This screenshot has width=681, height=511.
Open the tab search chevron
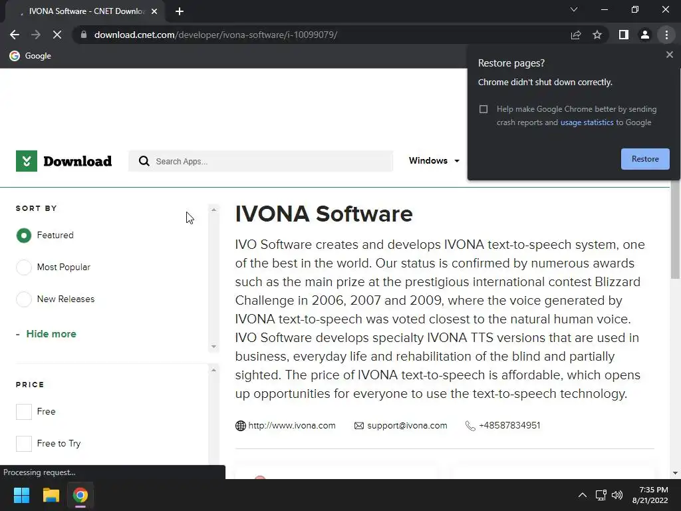(x=574, y=9)
